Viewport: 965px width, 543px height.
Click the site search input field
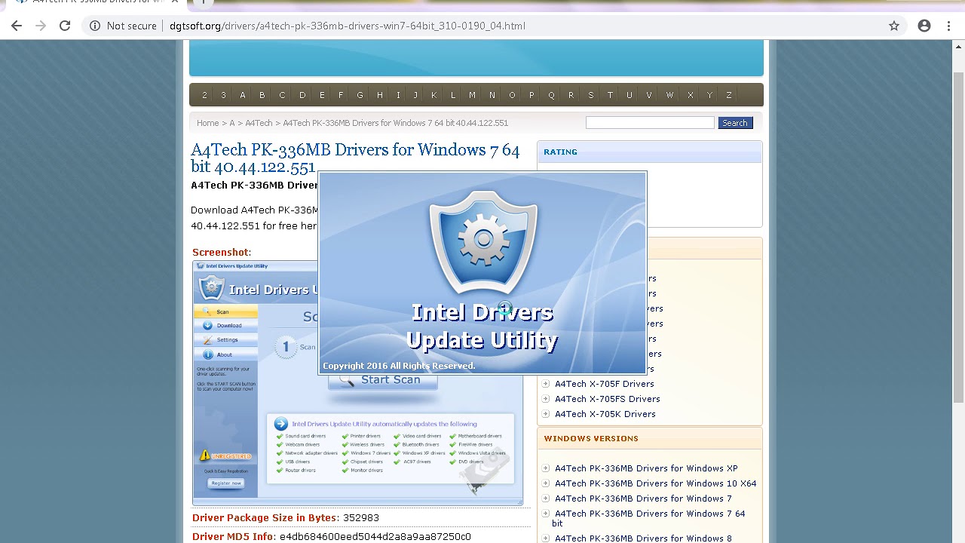coord(650,123)
